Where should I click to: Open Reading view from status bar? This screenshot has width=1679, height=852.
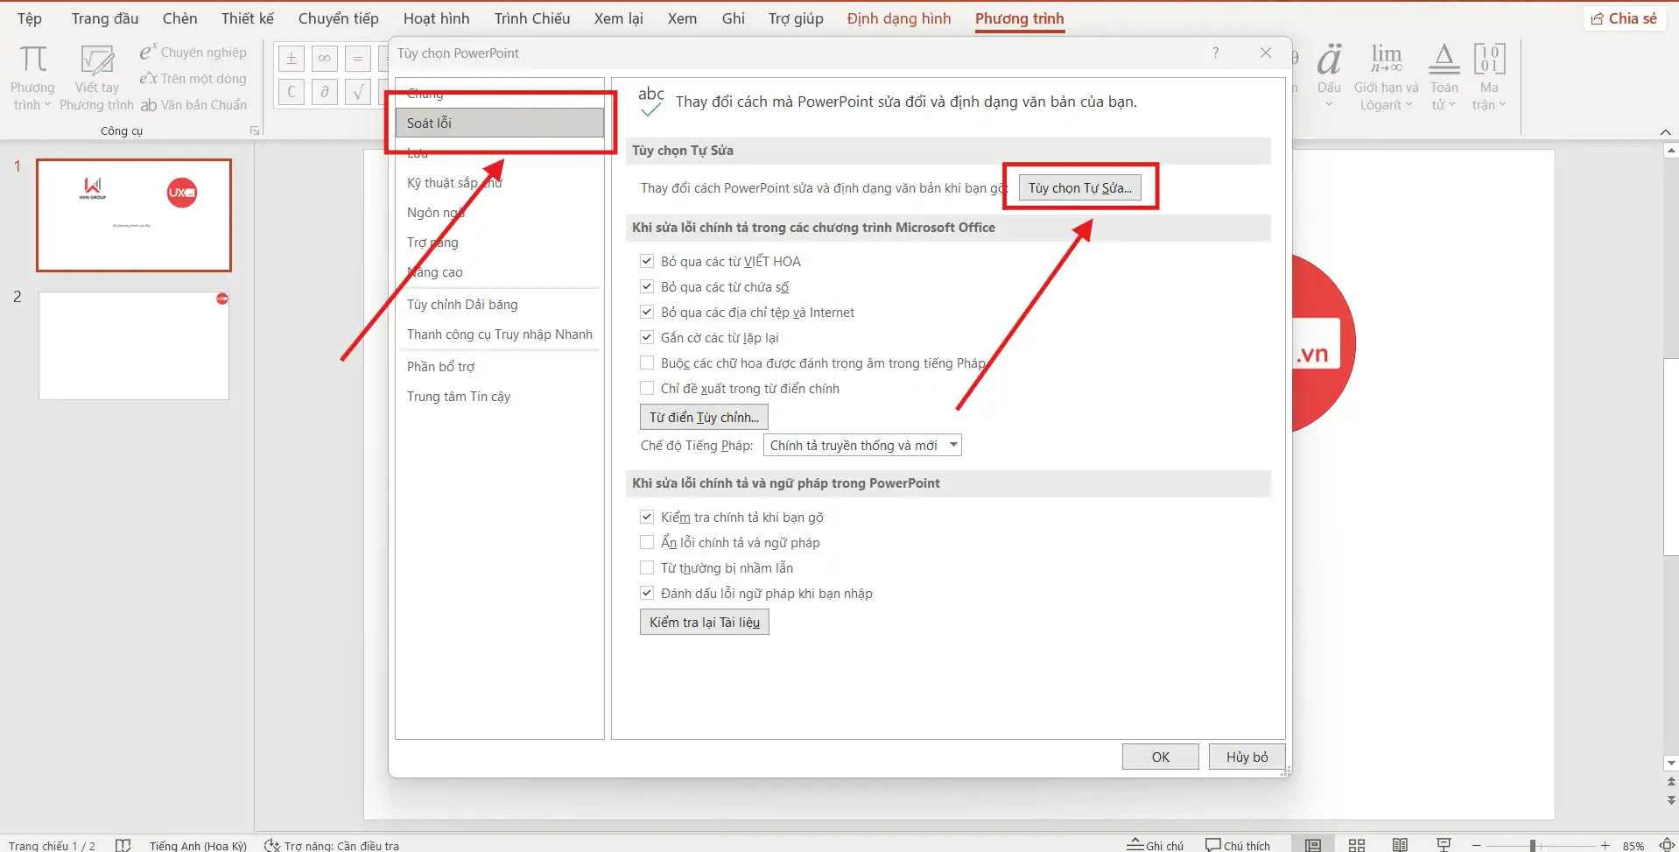(x=1400, y=844)
